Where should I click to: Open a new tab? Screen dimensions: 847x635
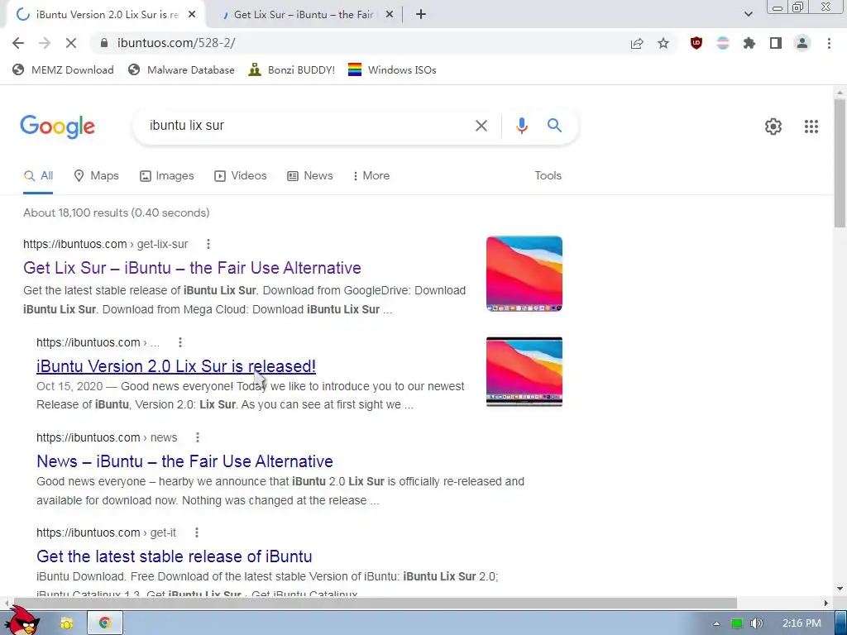[x=421, y=15]
